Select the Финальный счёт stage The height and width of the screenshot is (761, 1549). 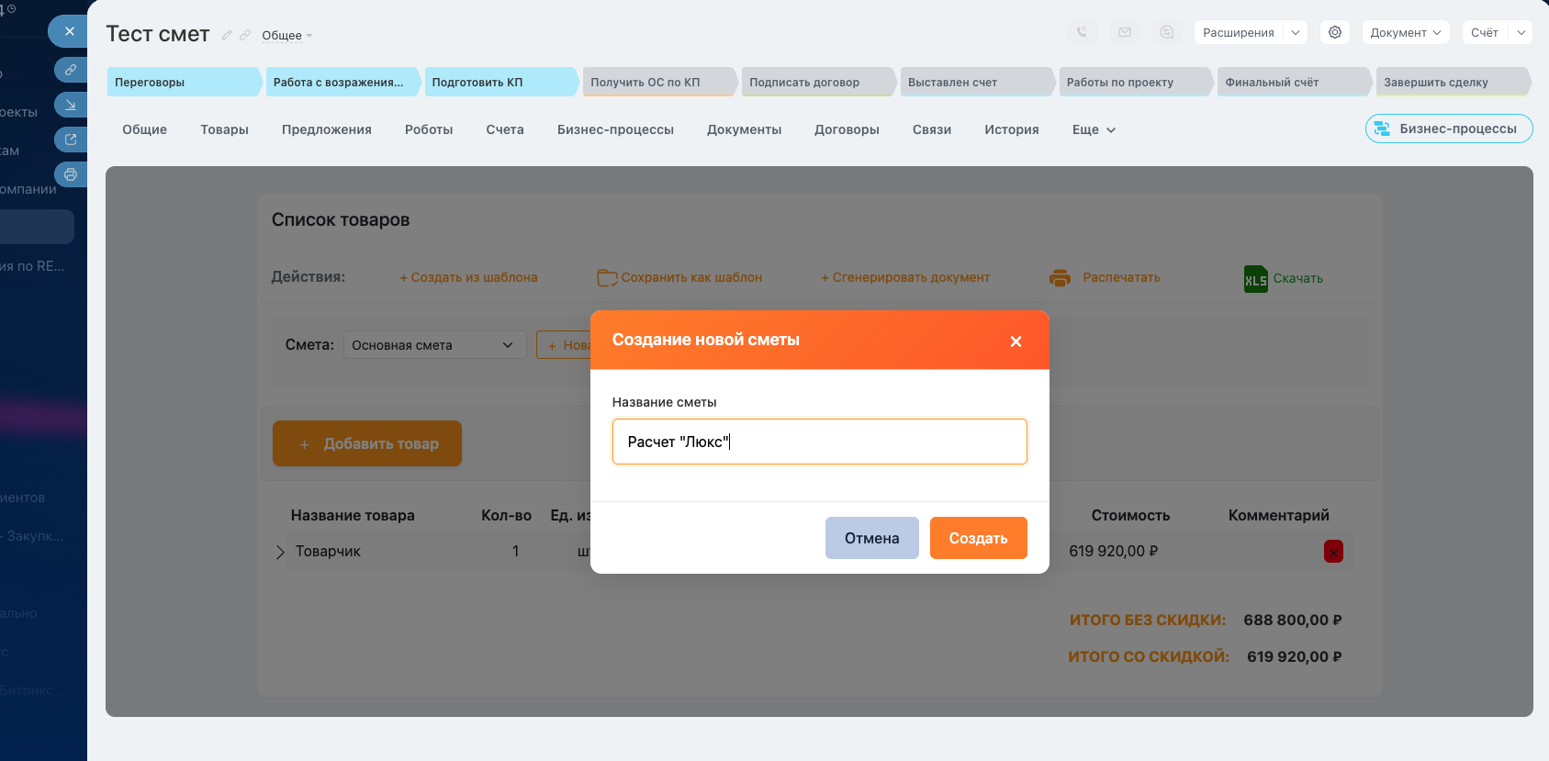click(x=1296, y=82)
